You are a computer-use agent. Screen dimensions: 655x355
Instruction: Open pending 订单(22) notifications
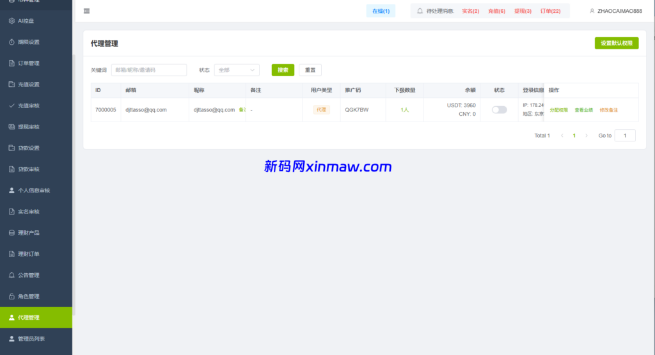pyautogui.click(x=550, y=11)
